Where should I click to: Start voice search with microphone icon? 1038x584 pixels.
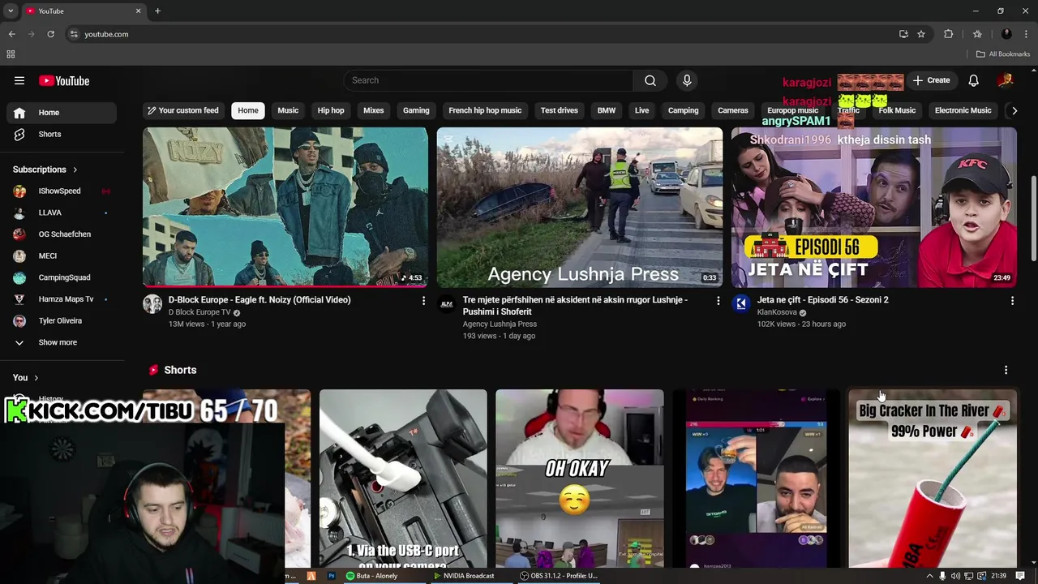pos(687,80)
